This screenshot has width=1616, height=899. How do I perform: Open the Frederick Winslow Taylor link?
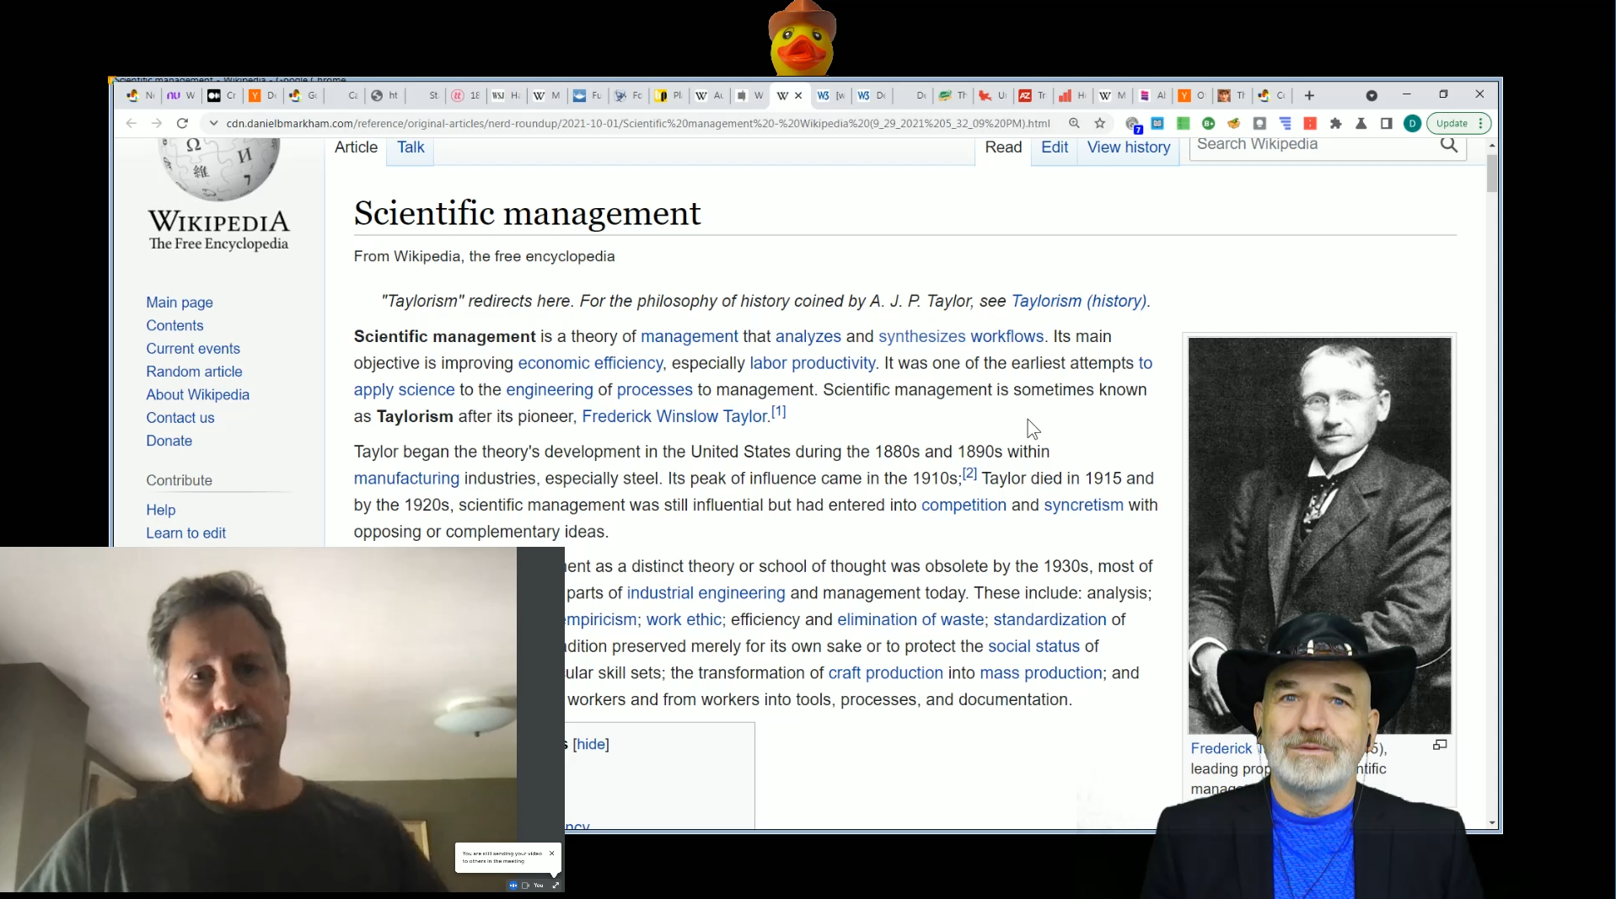click(674, 416)
